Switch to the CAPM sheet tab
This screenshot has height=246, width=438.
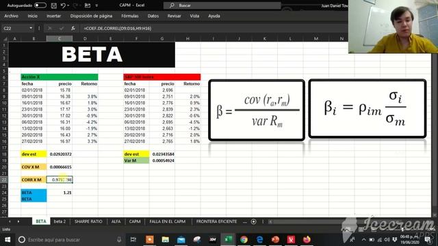[x=135, y=221]
